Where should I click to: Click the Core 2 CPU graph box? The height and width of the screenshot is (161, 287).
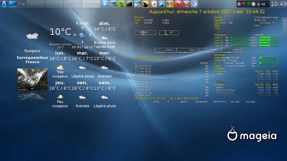(x=188, y=50)
